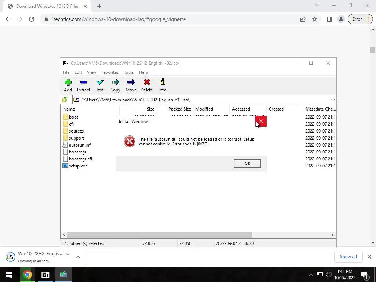
Task: Sort by the Modified column header
Action: [x=211, y=109]
